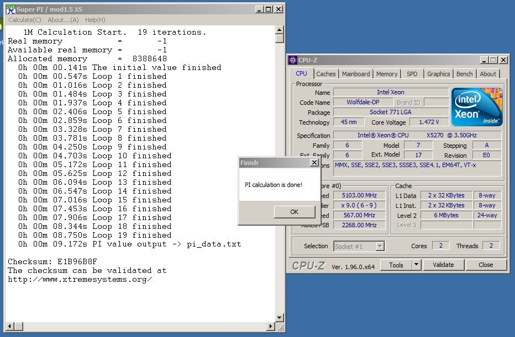Viewport: 515px width, 337px height.
Task: Click the Super PI horizontal scrollbar left arrow
Action: click(x=10, y=326)
